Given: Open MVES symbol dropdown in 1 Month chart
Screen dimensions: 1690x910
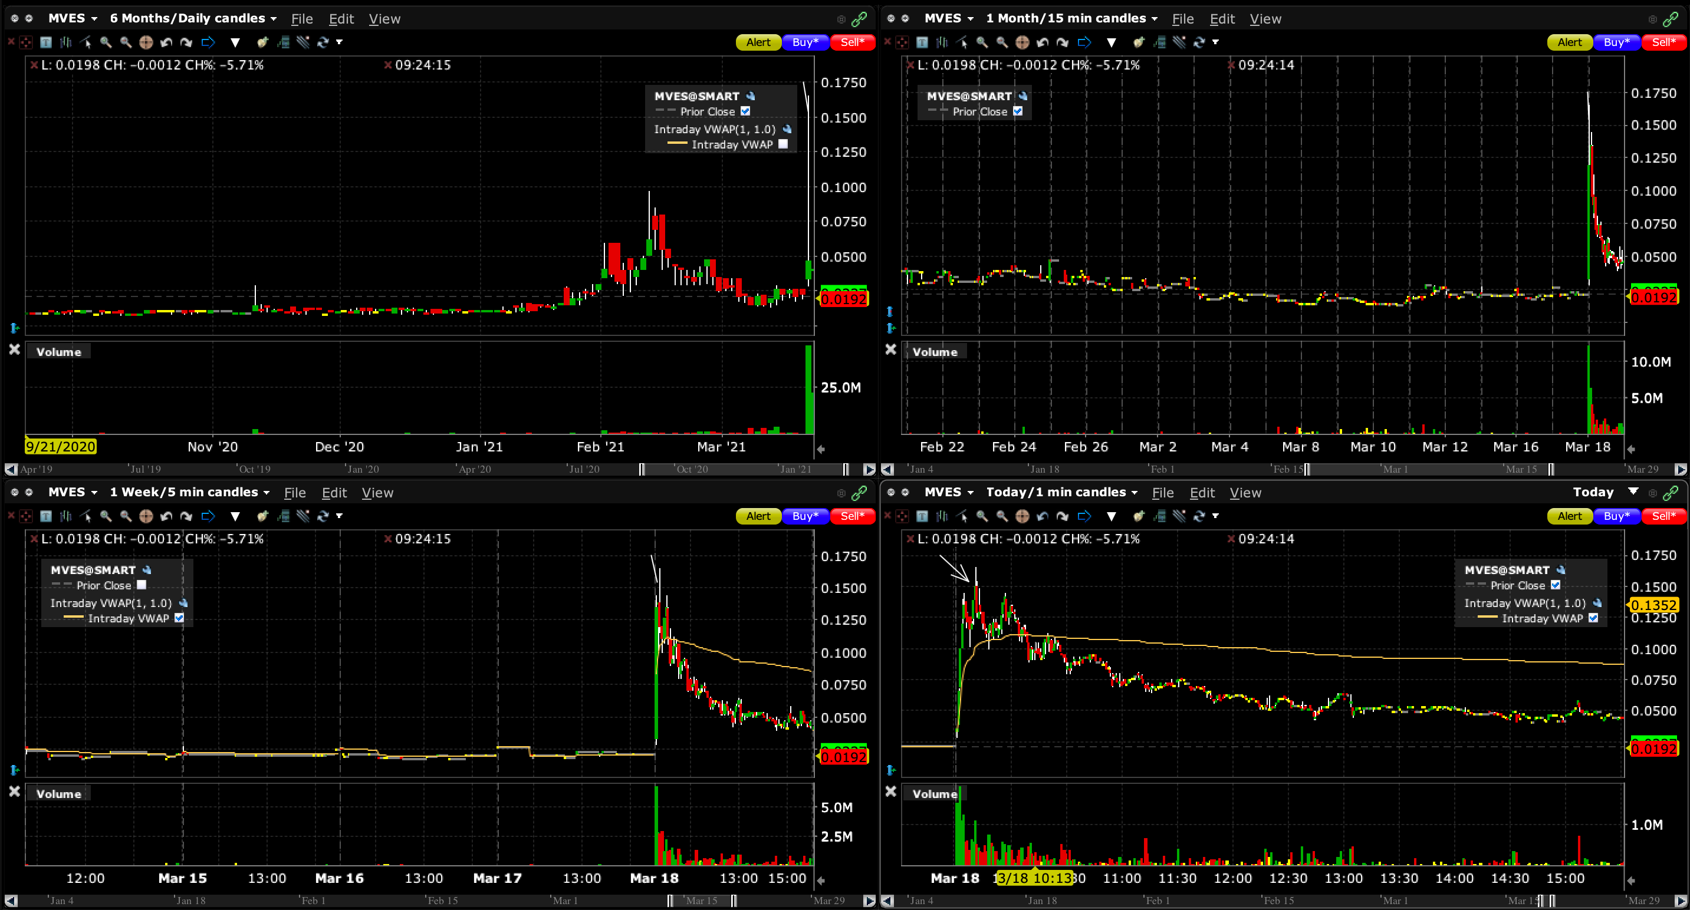Looking at the screenshot, I should point(948,18).
